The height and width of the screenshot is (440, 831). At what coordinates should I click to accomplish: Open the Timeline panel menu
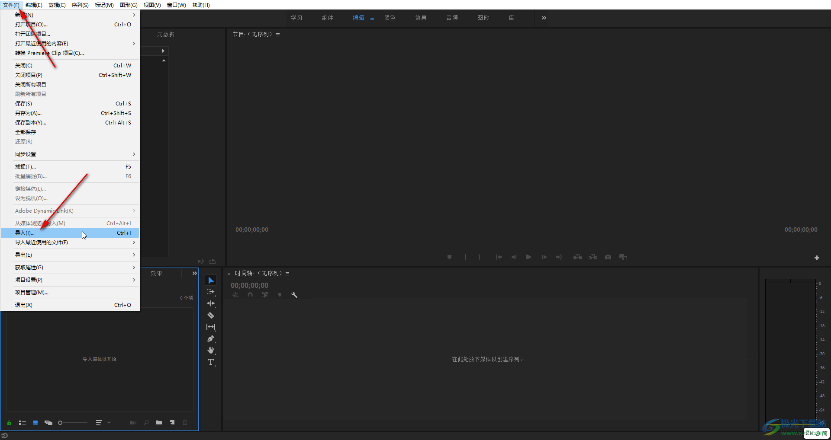point(287,274)
